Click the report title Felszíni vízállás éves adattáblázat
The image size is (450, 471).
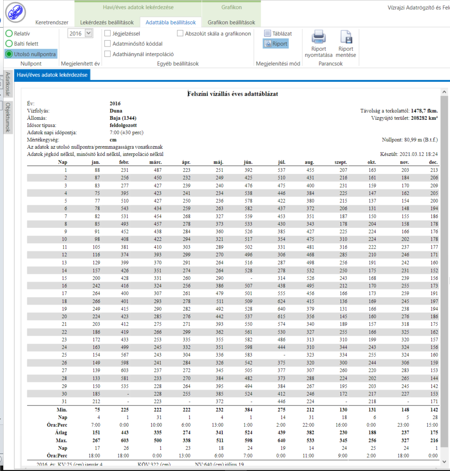233,94
